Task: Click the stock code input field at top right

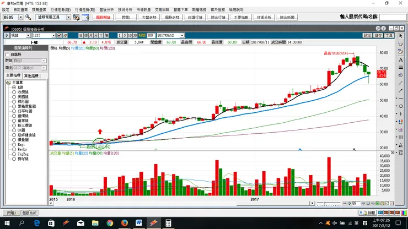Action: click(393, 17)
